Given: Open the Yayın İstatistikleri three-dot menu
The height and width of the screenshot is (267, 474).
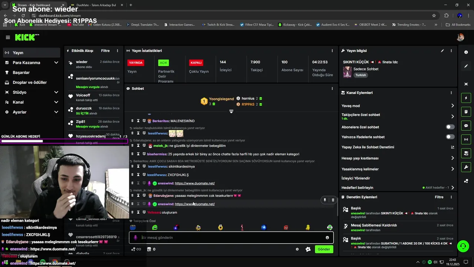Looking at the screenshot, I should click(332, 51).
